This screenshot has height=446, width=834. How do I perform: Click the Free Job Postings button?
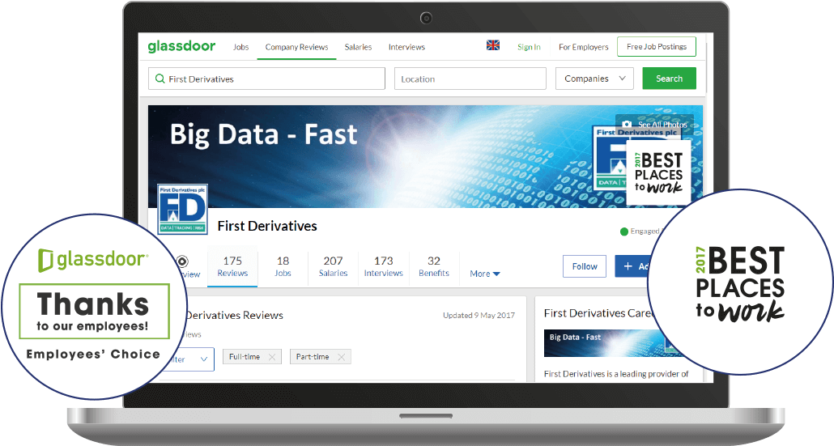657,46
